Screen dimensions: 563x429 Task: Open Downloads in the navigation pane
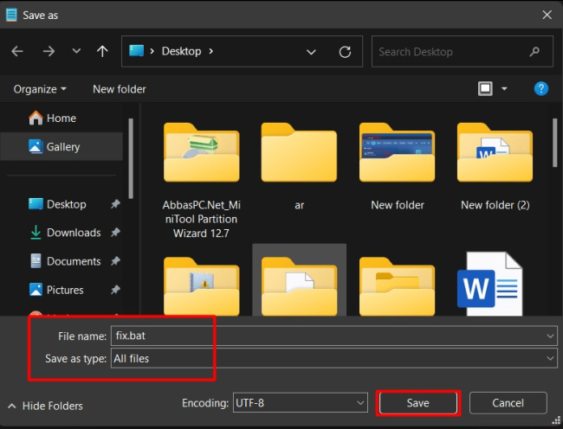point(73,233)
